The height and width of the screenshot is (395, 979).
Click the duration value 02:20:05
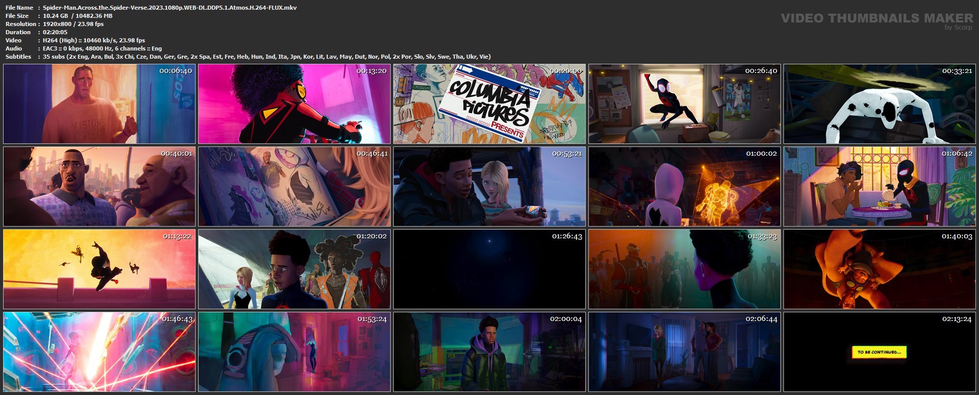[x=55, y=32]
